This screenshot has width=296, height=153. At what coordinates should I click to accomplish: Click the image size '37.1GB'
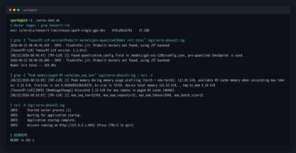pos(144,30)
